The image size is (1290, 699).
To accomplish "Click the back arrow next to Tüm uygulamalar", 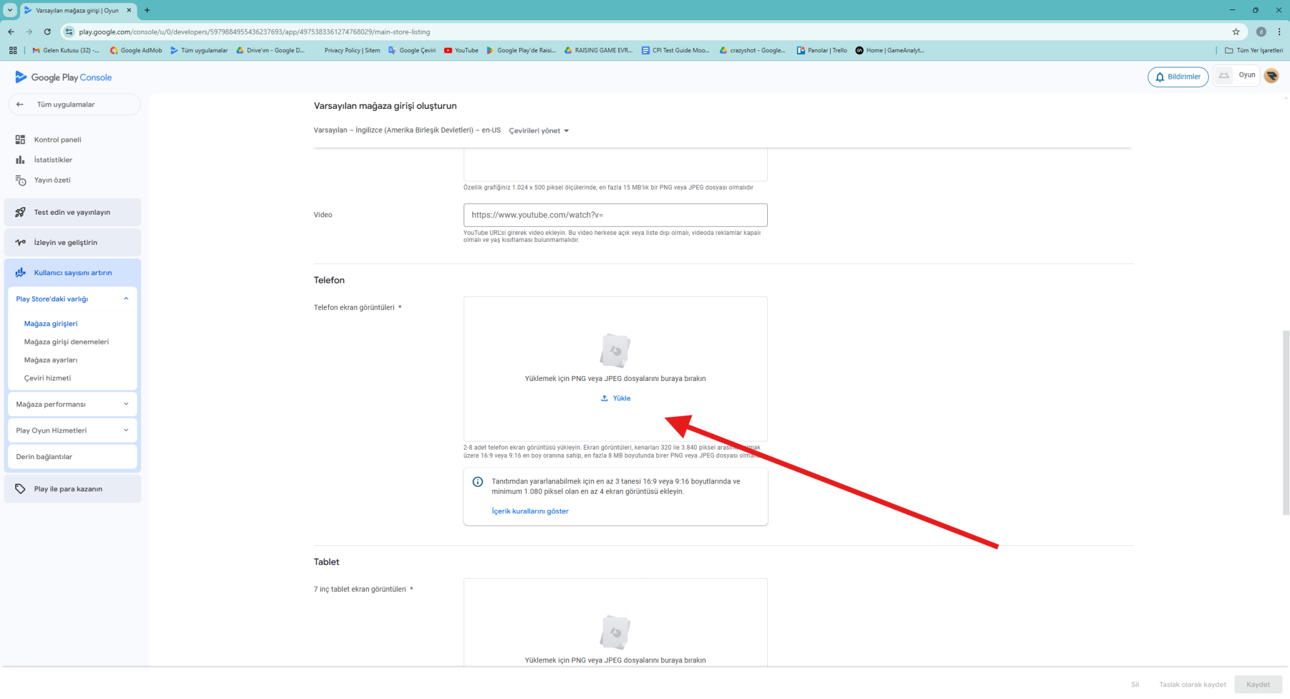I will [20, 105].
